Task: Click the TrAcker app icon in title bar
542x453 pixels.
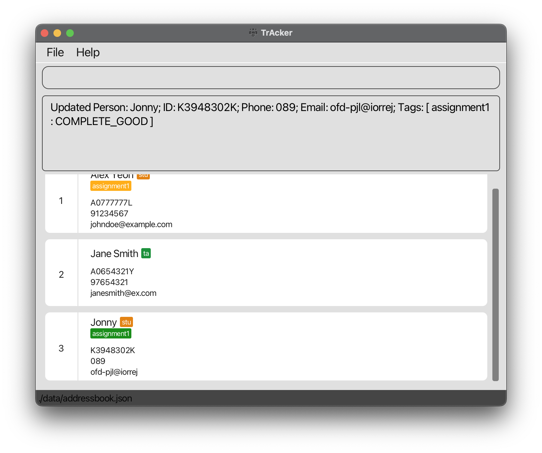Action: point(253,33)
